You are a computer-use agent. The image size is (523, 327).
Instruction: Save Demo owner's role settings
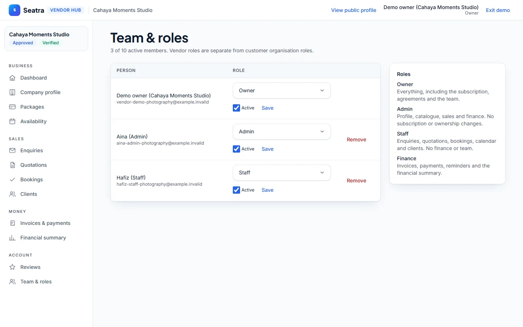point(268,108)
